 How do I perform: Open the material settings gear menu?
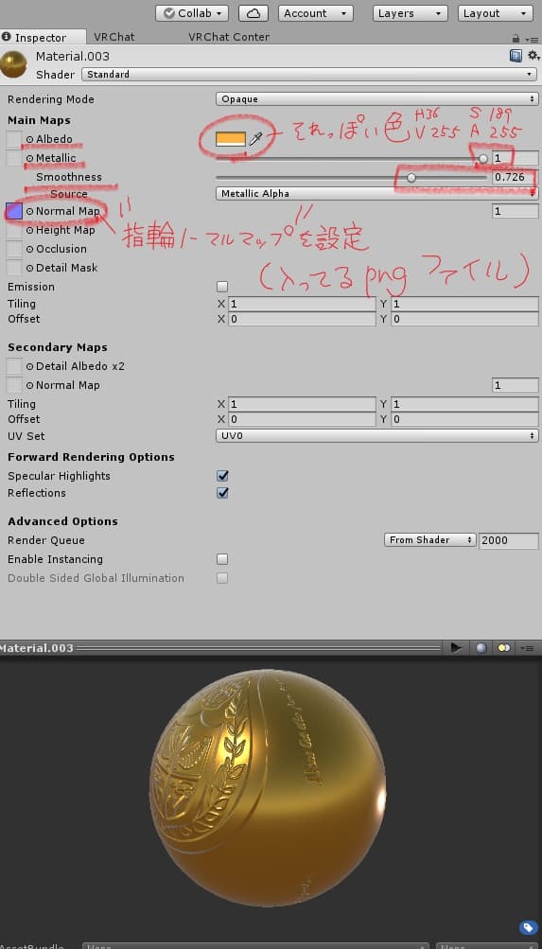tap(533, 56)
